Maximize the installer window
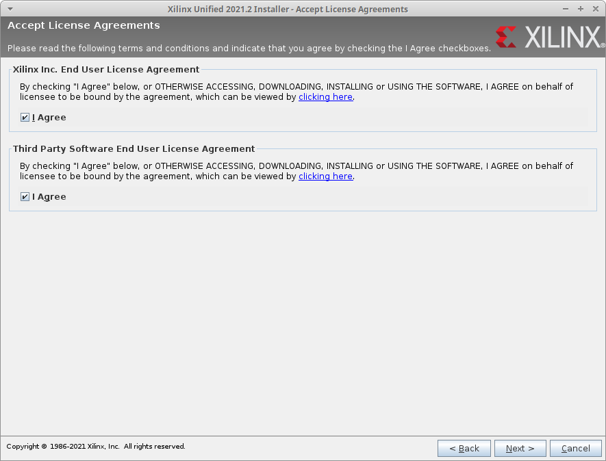The width and height of the screenshot is (606, 461). (581, 9)
